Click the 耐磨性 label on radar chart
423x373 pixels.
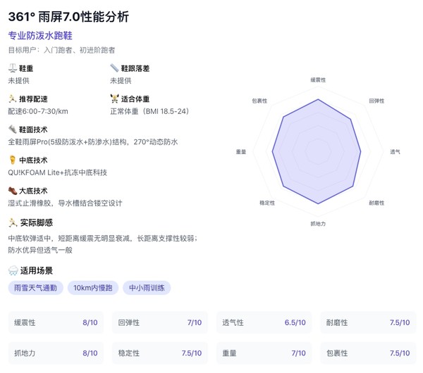tap(376, 203)
